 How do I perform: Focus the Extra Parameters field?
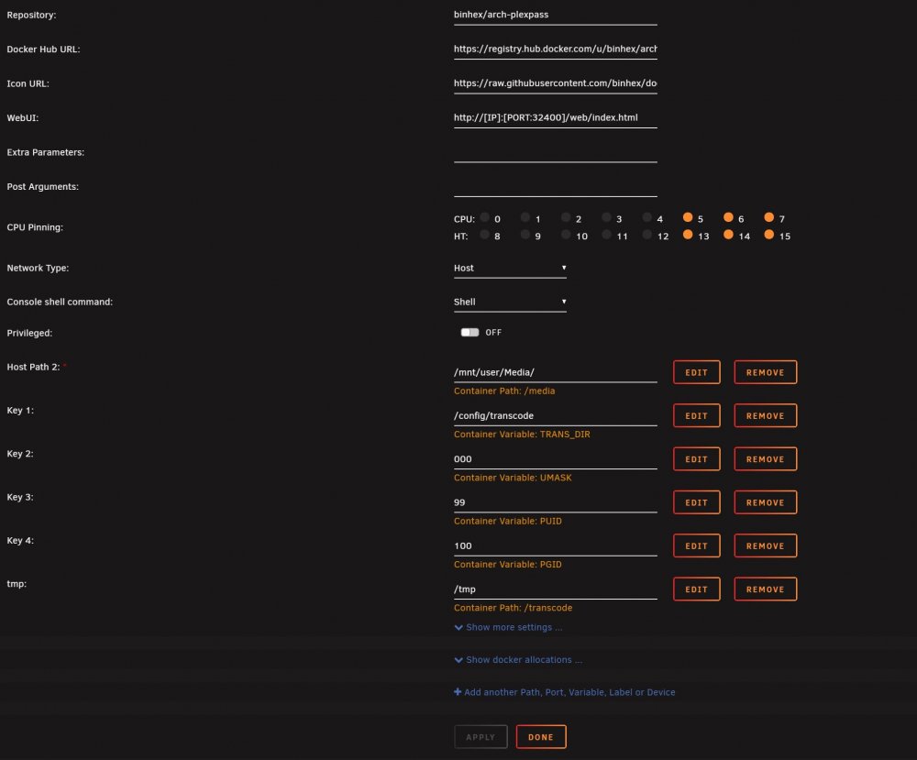556,152
